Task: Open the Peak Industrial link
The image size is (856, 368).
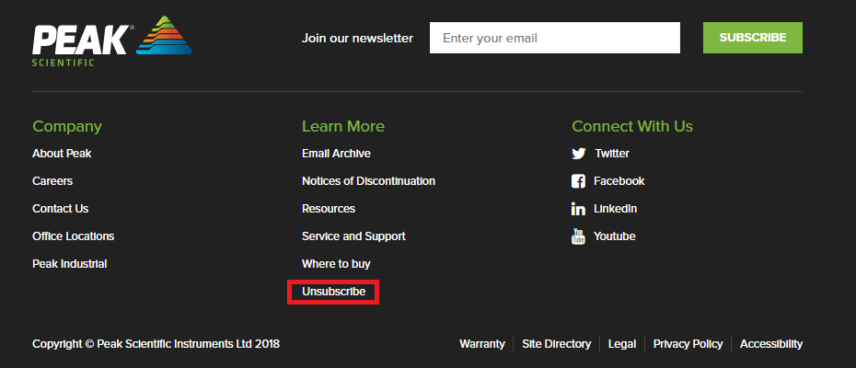Action: pos(69,264)
